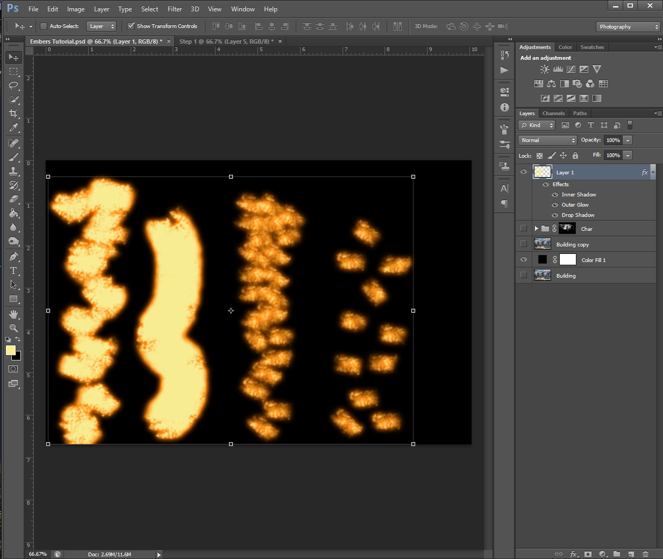Select the Rectangular Marquee tool
This screenshot has height=559, width=663.
coord(13,72)
